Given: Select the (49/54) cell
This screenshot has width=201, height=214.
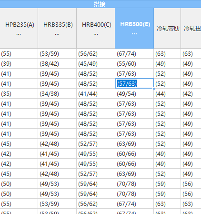Looking at the screenshot, I should coord(134,93).
